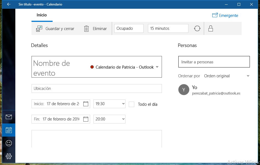
Task: Open Settings gear in sidebar
Action: pyautogui.click(x=9, y=156)
